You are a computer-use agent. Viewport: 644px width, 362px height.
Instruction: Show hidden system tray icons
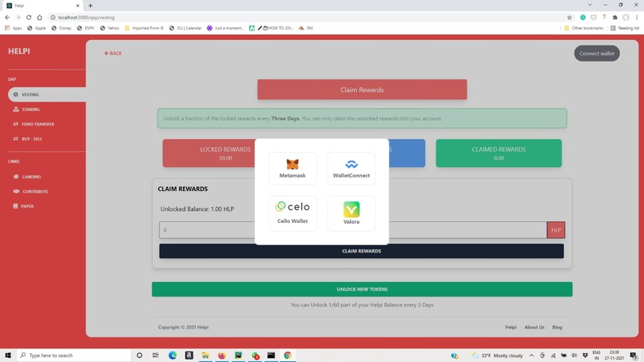coord(531,356)
